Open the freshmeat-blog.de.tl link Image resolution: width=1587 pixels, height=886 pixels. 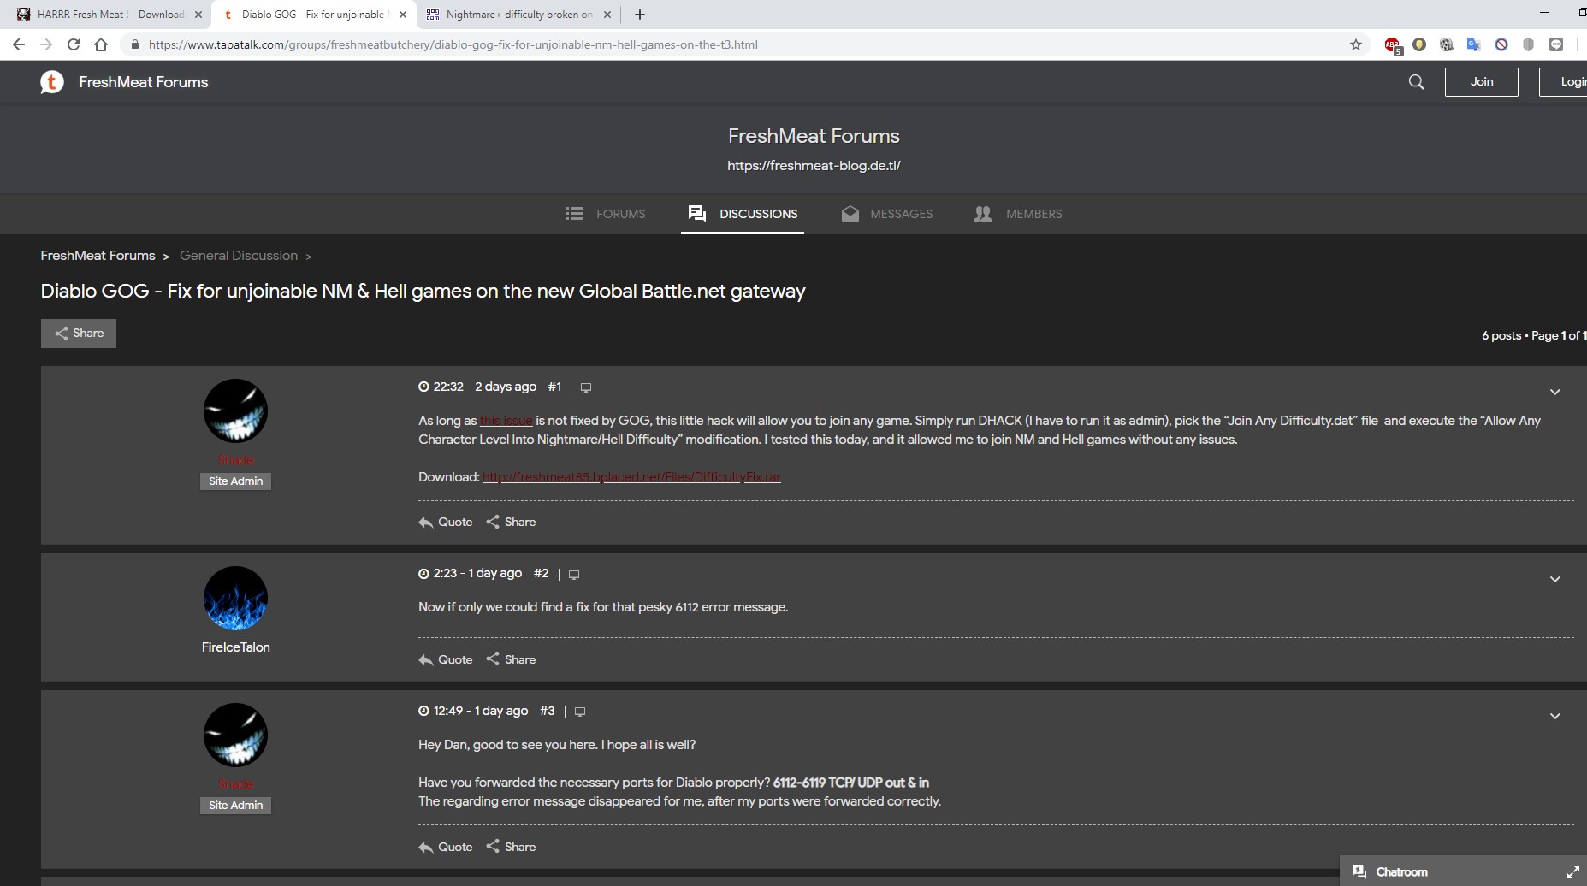click(814, 166)
